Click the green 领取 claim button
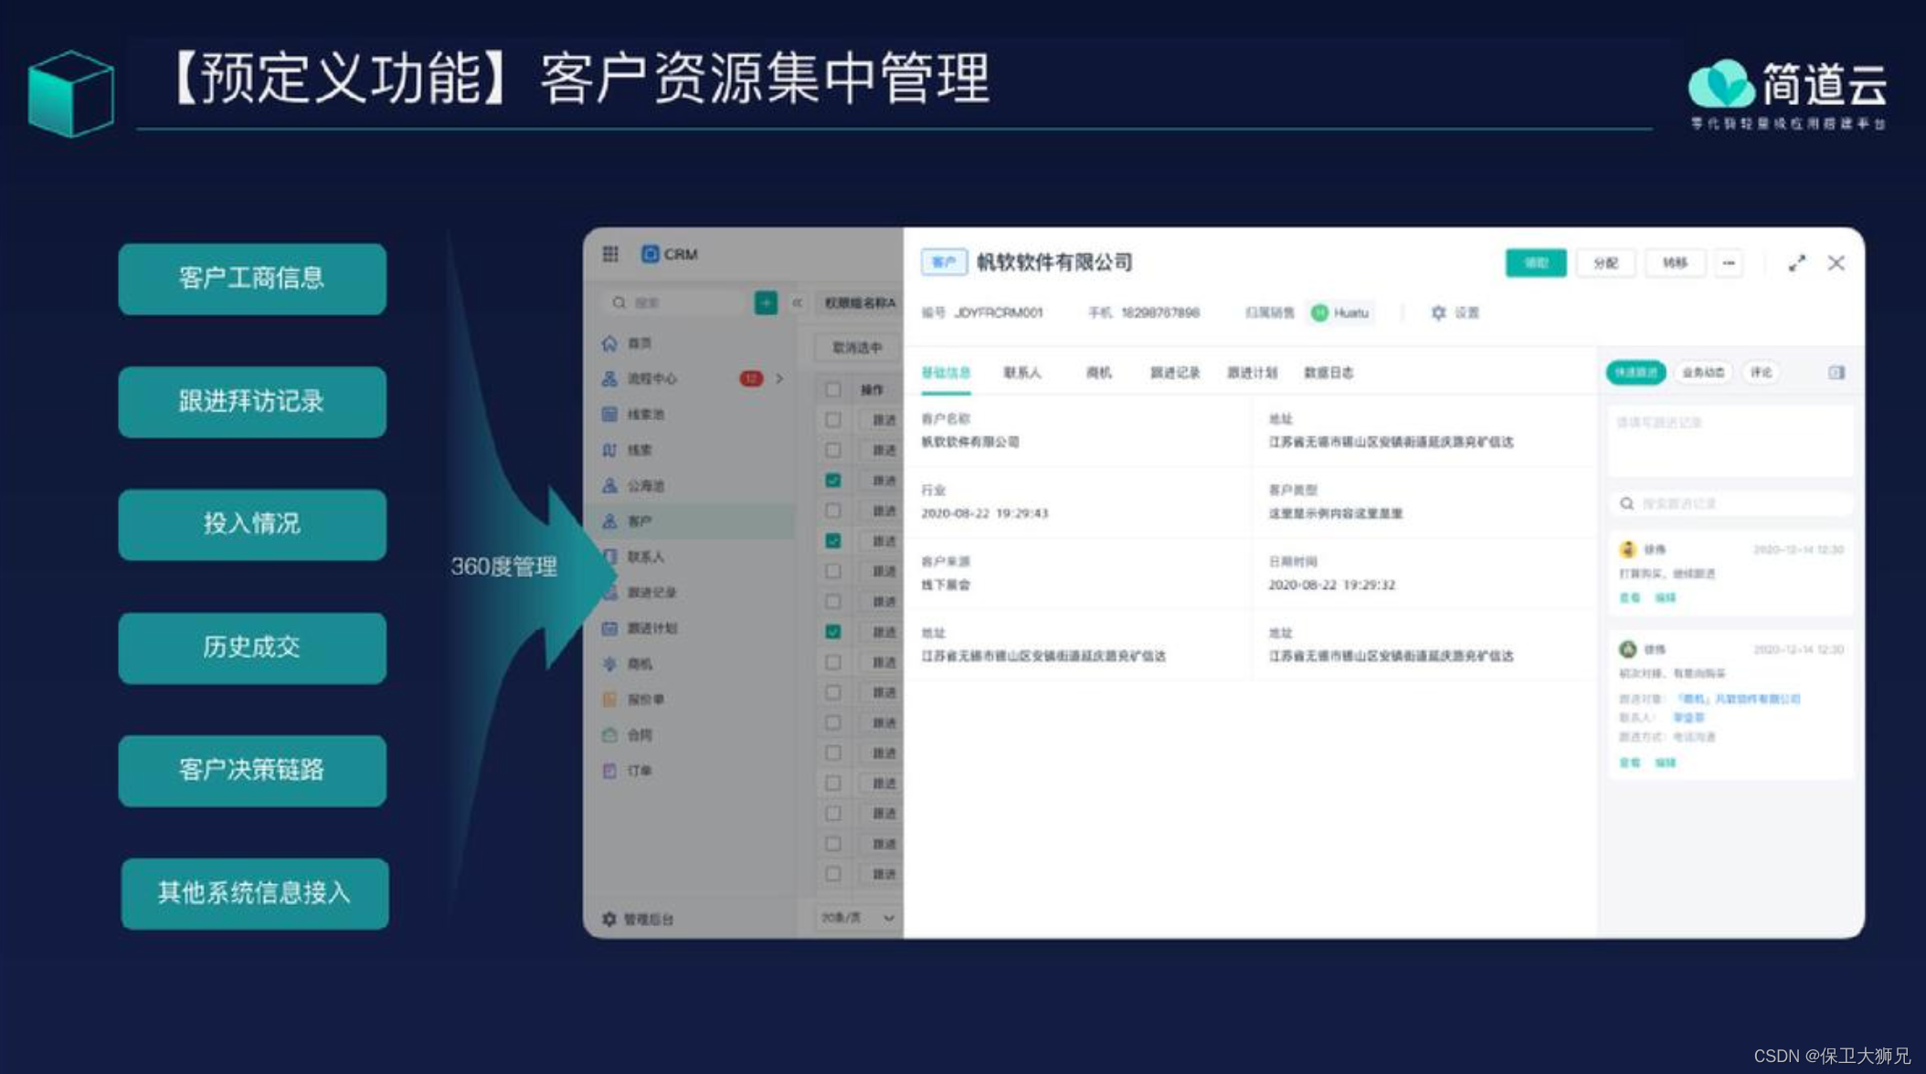This screenshot has height=1074, width=1926. coord(1536,263)
